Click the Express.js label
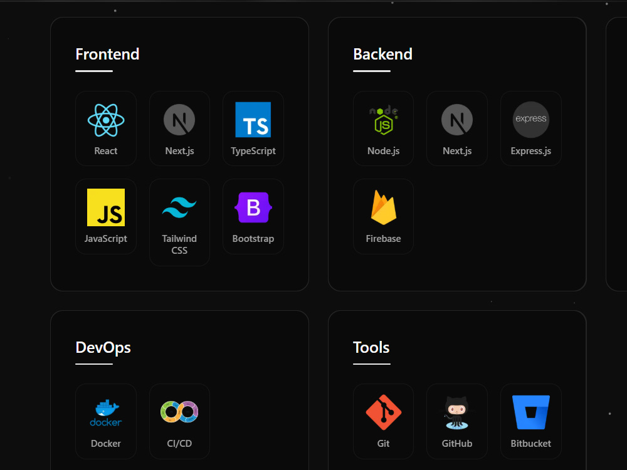 click(x=531, y=151)
